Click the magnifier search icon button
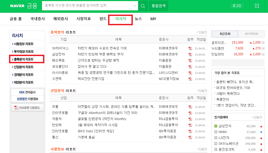Viewport: 268px width, 153px height. pos(143,6)
